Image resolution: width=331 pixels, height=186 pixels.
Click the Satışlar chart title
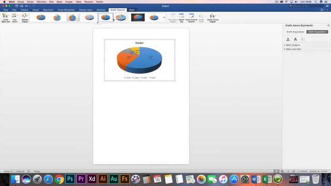click(139, 43)
